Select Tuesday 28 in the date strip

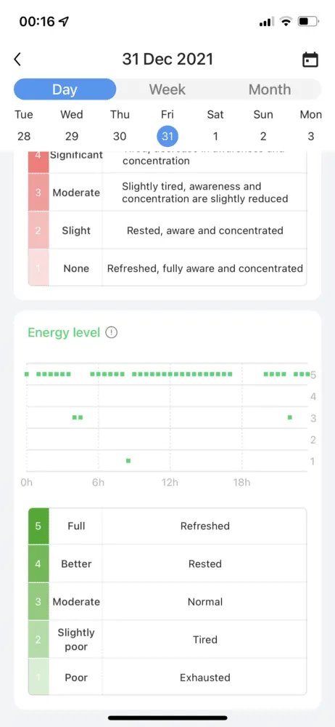pyautogui.click(x=24, y=125)
